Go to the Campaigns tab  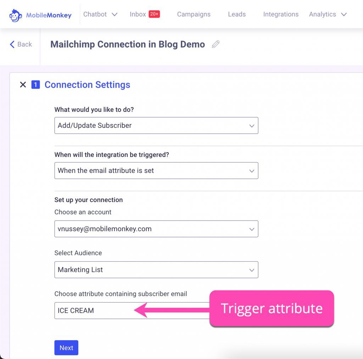194,15
